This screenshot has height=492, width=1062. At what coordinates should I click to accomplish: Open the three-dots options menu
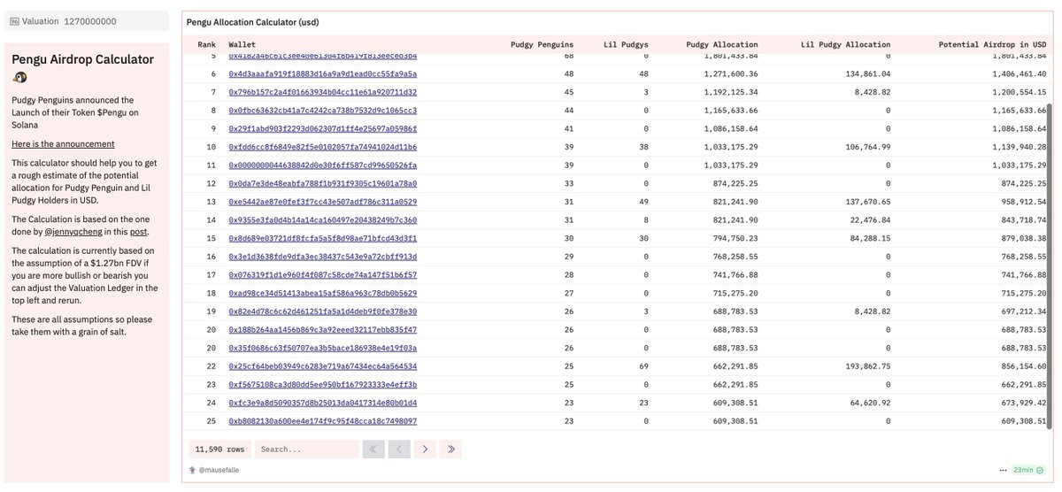1003,470
